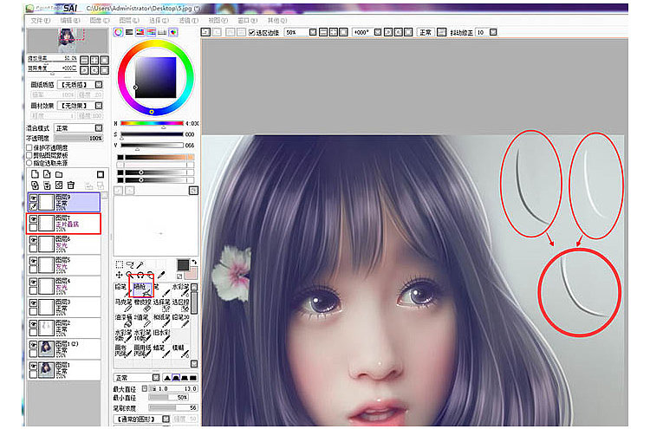Select 指定选取来源 selection source option

tap(29, 162)
